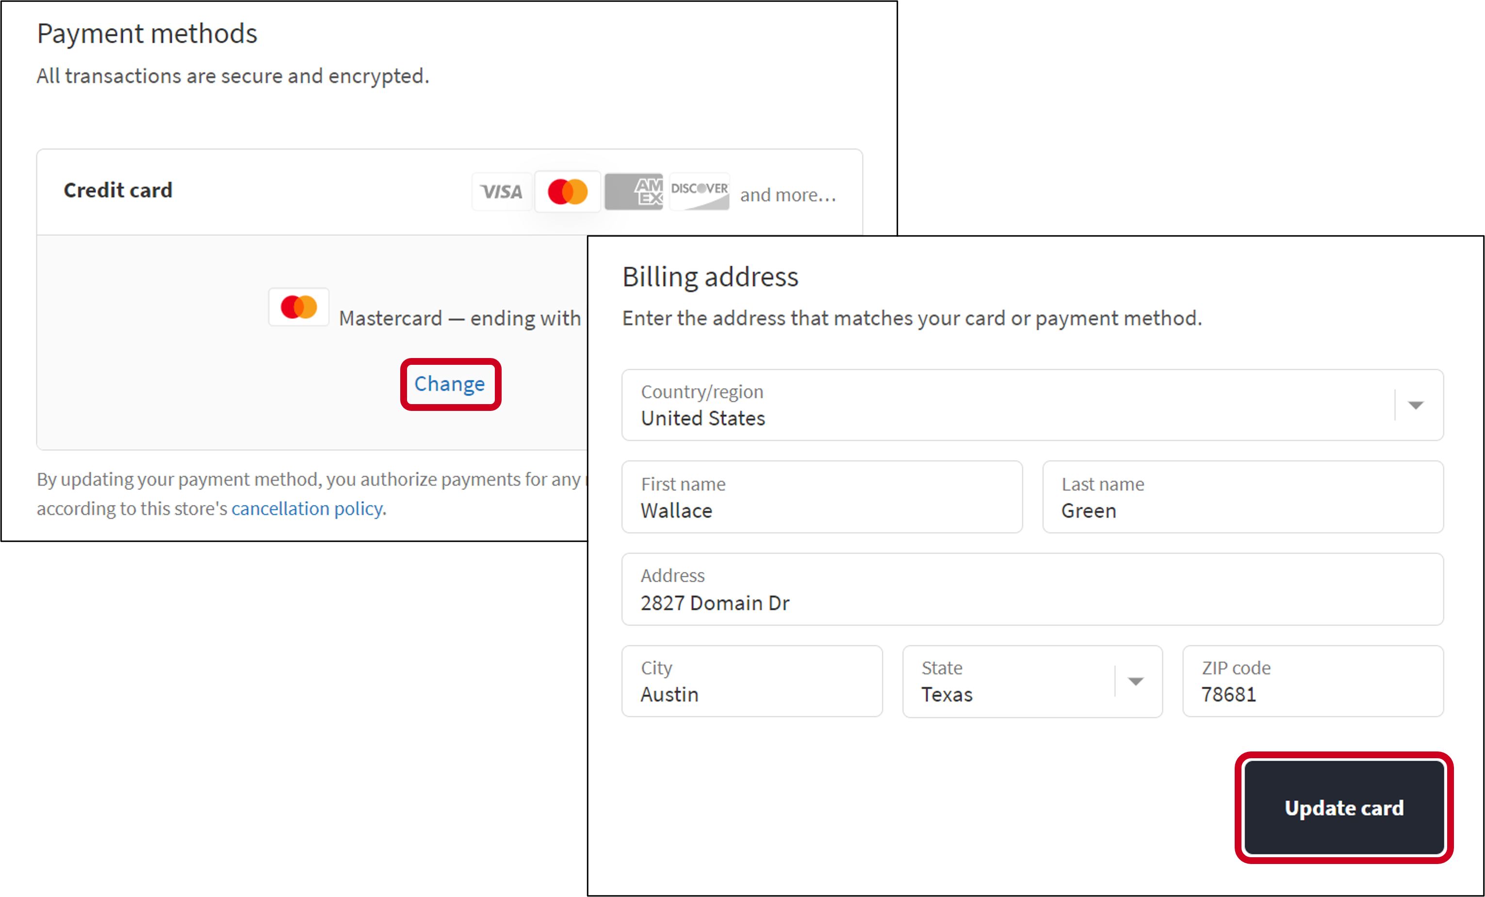Click the Mastercard logo in the header row

tap(567, 192)
